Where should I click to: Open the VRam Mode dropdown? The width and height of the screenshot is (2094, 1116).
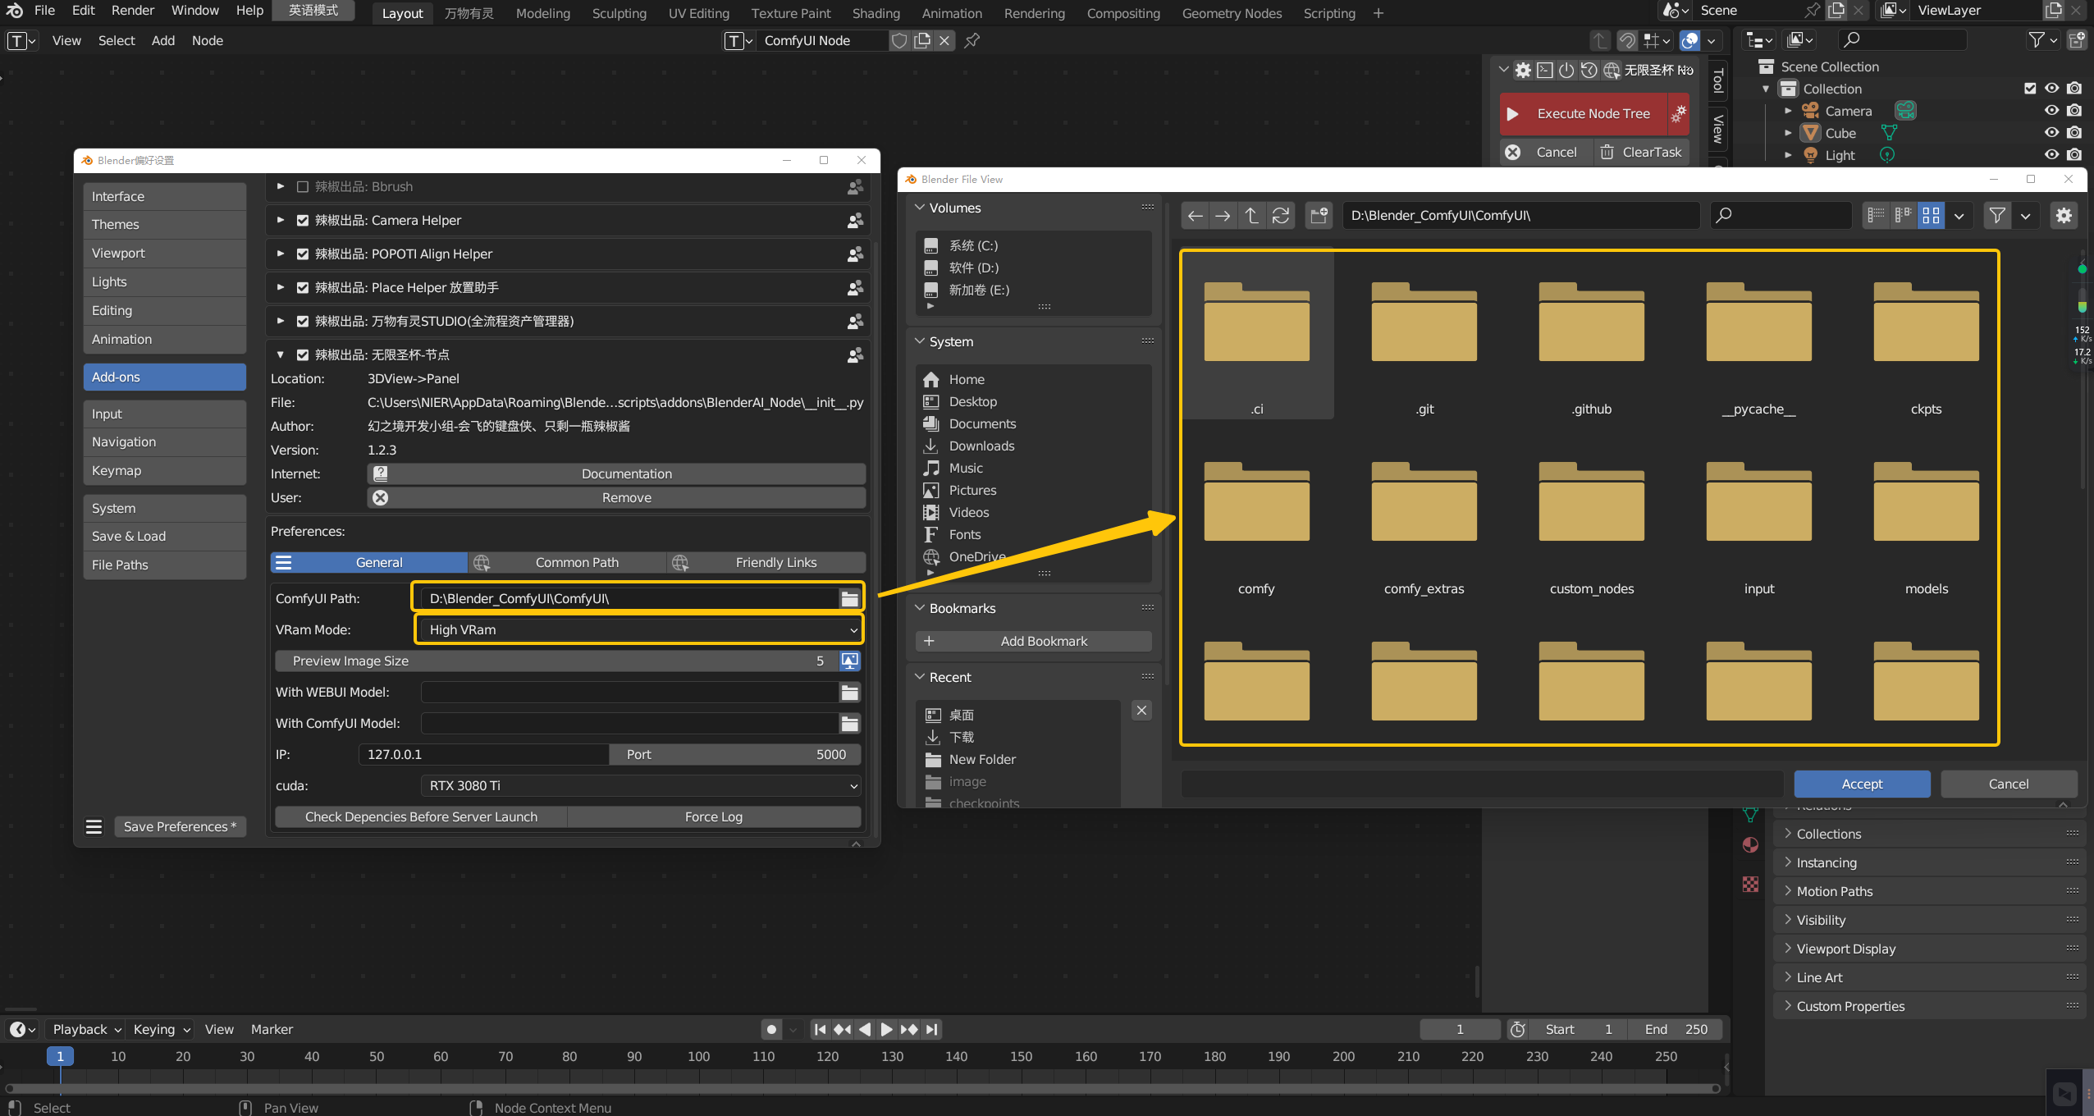tap(639, 630)
